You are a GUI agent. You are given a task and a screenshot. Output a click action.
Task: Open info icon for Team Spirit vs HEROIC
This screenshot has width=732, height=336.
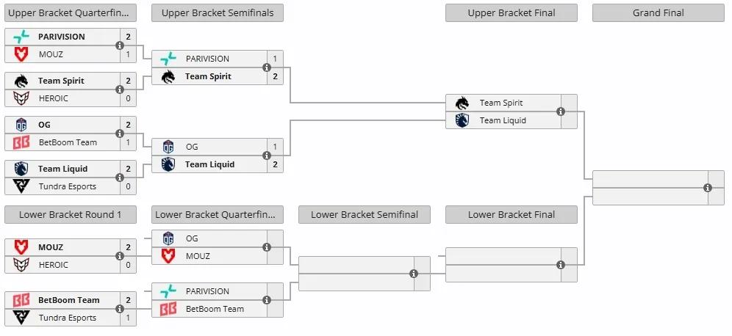(x=120, y=90)
